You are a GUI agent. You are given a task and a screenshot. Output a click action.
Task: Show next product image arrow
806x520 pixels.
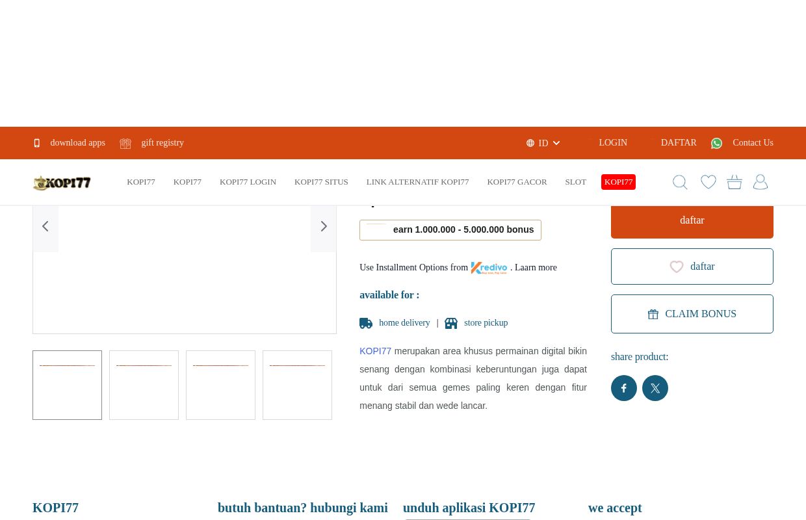coord(324,226)
